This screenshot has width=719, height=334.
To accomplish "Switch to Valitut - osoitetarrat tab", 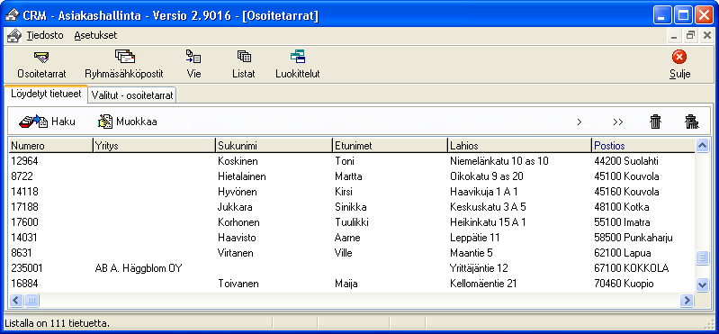I will pyautogui.click(x=132, y=95).
